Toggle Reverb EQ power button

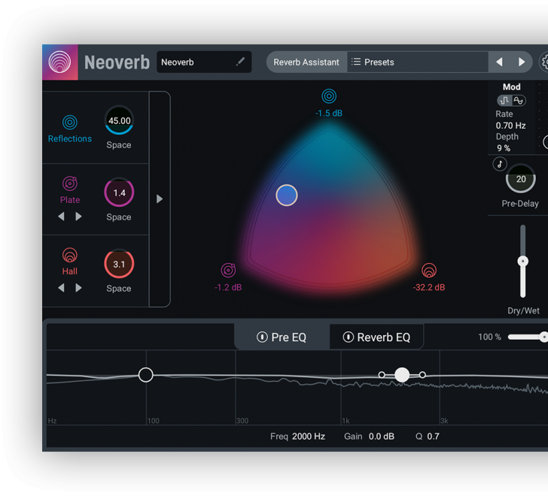[348, 337]
